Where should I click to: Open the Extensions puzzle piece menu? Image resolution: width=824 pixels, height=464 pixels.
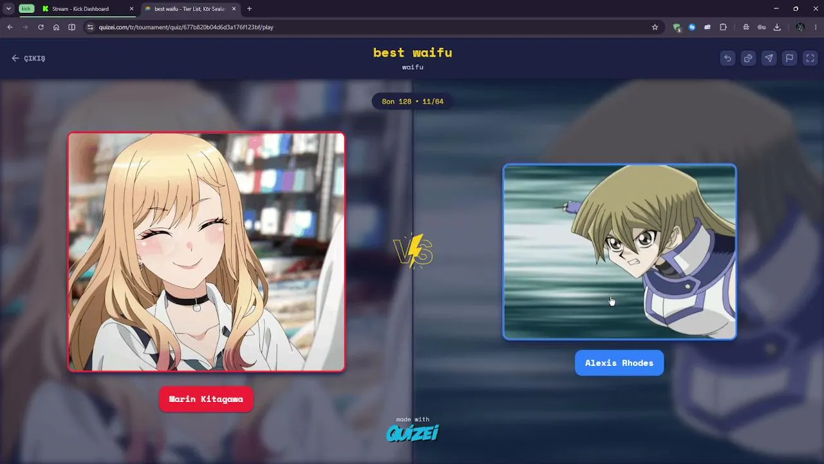click(x=723, y=27)
